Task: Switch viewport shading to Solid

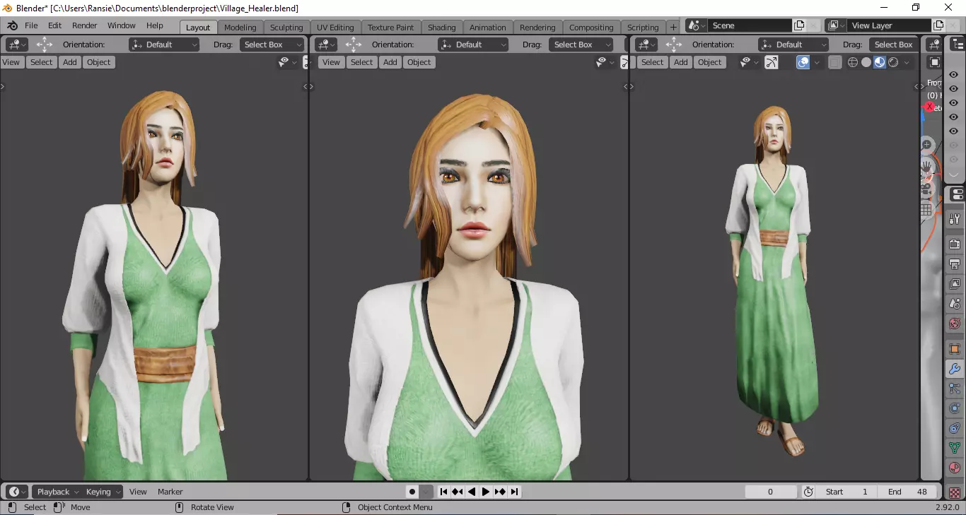Action: pyautogui.click(x=866, y=62)
